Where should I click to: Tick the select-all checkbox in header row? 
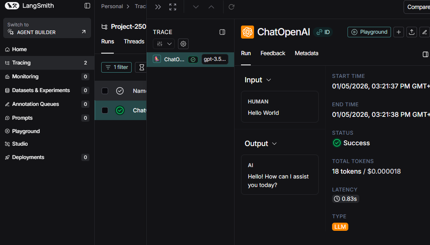[x=105, y=91]
